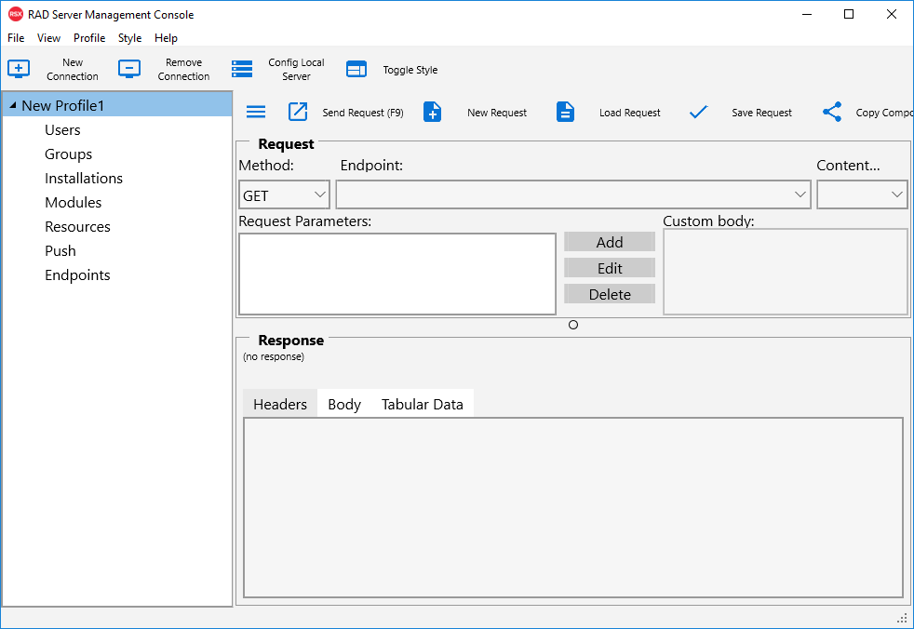
Task: Click the Config Local Server label
Action: click(296, 70)
